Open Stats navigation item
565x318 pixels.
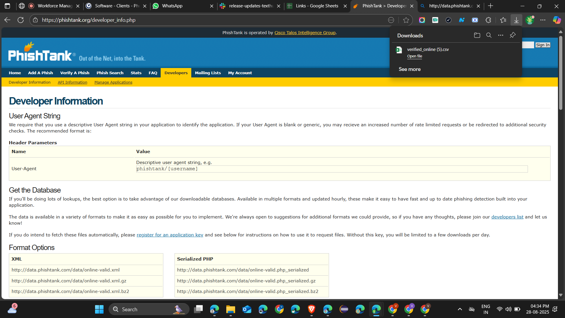pyautogui.click(x=136, y=73)
